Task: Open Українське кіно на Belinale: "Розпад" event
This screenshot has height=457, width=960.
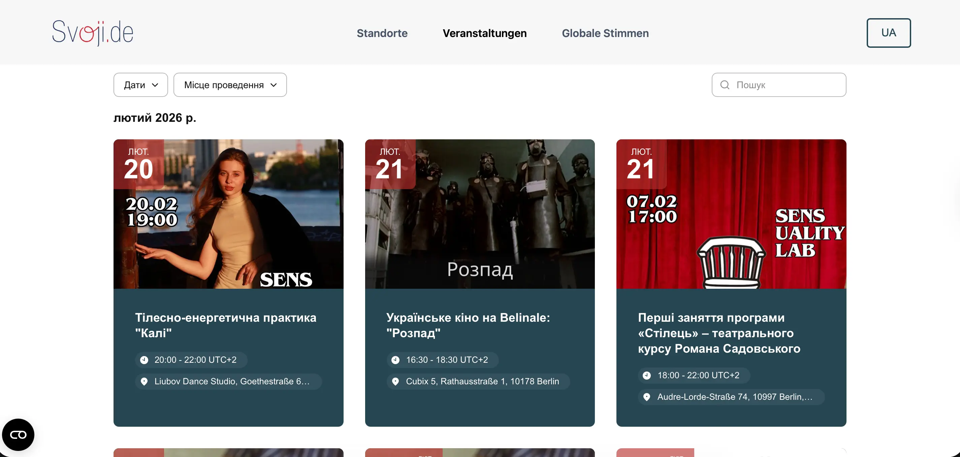Action: [468, 325]
